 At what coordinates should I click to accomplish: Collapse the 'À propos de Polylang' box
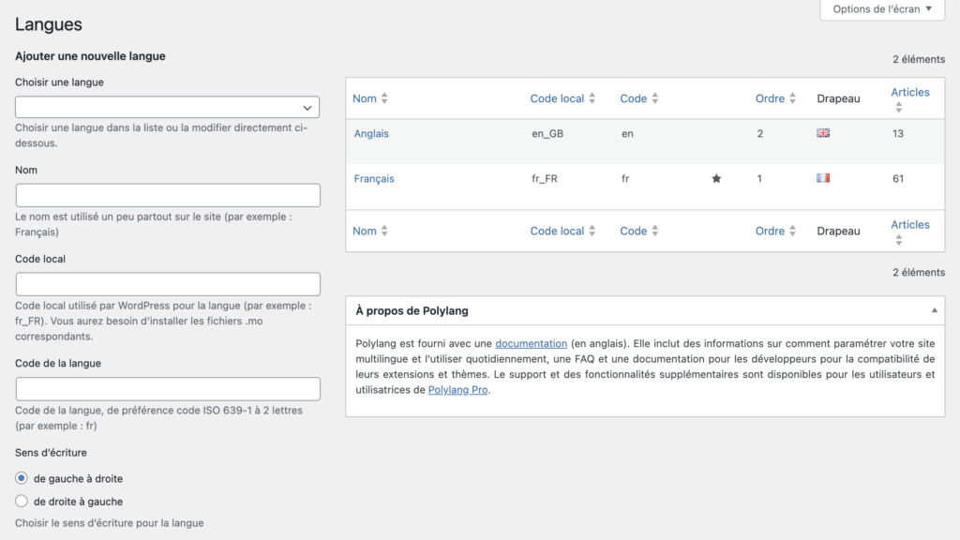(934, 310)
